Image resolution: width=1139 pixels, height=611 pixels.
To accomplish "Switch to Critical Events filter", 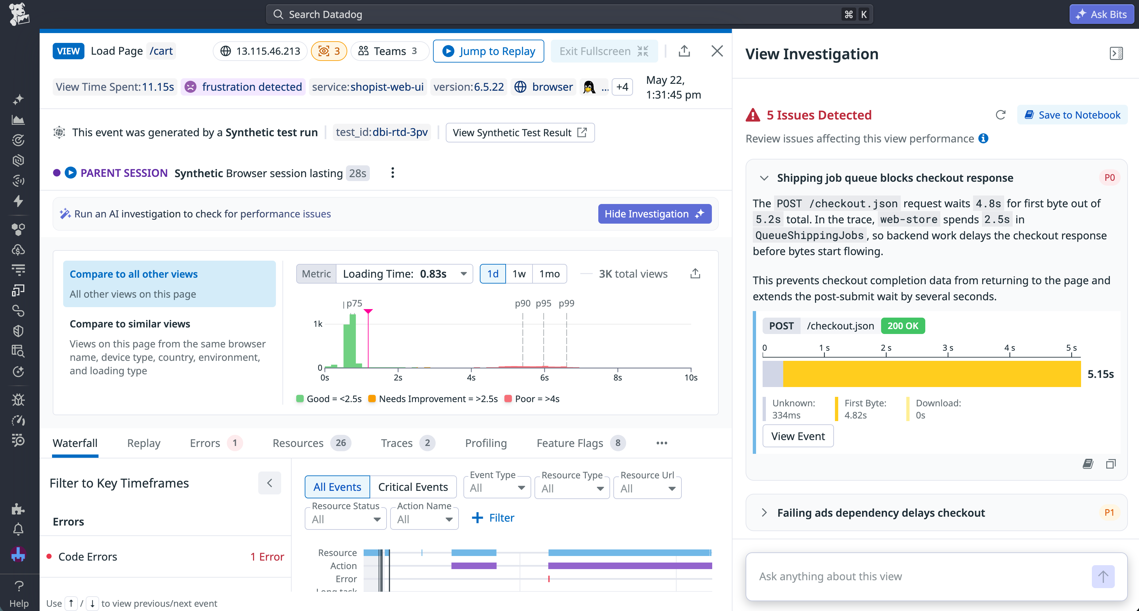I will (x=413, y=487).
